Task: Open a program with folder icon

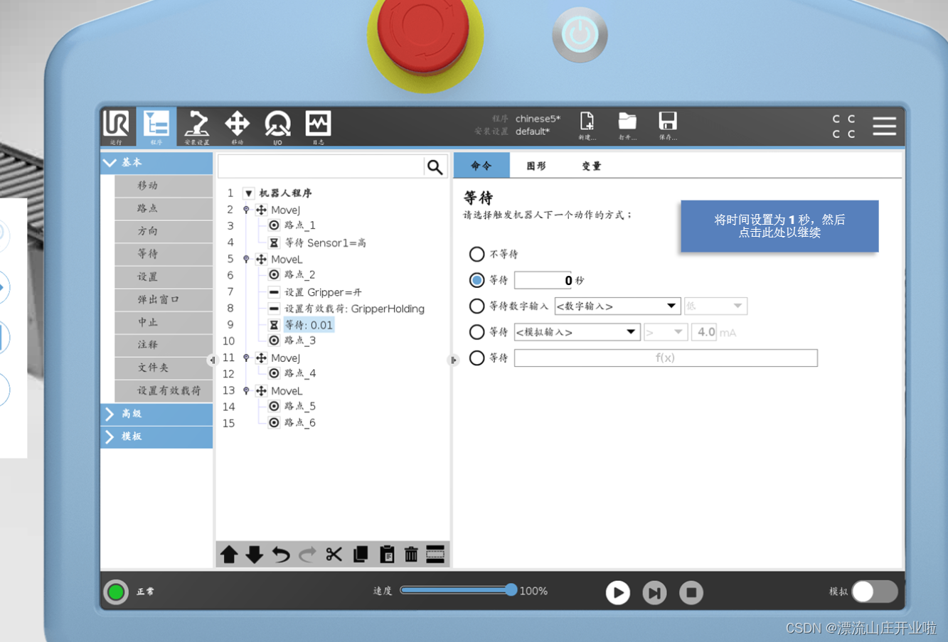Action: [627, 125]
